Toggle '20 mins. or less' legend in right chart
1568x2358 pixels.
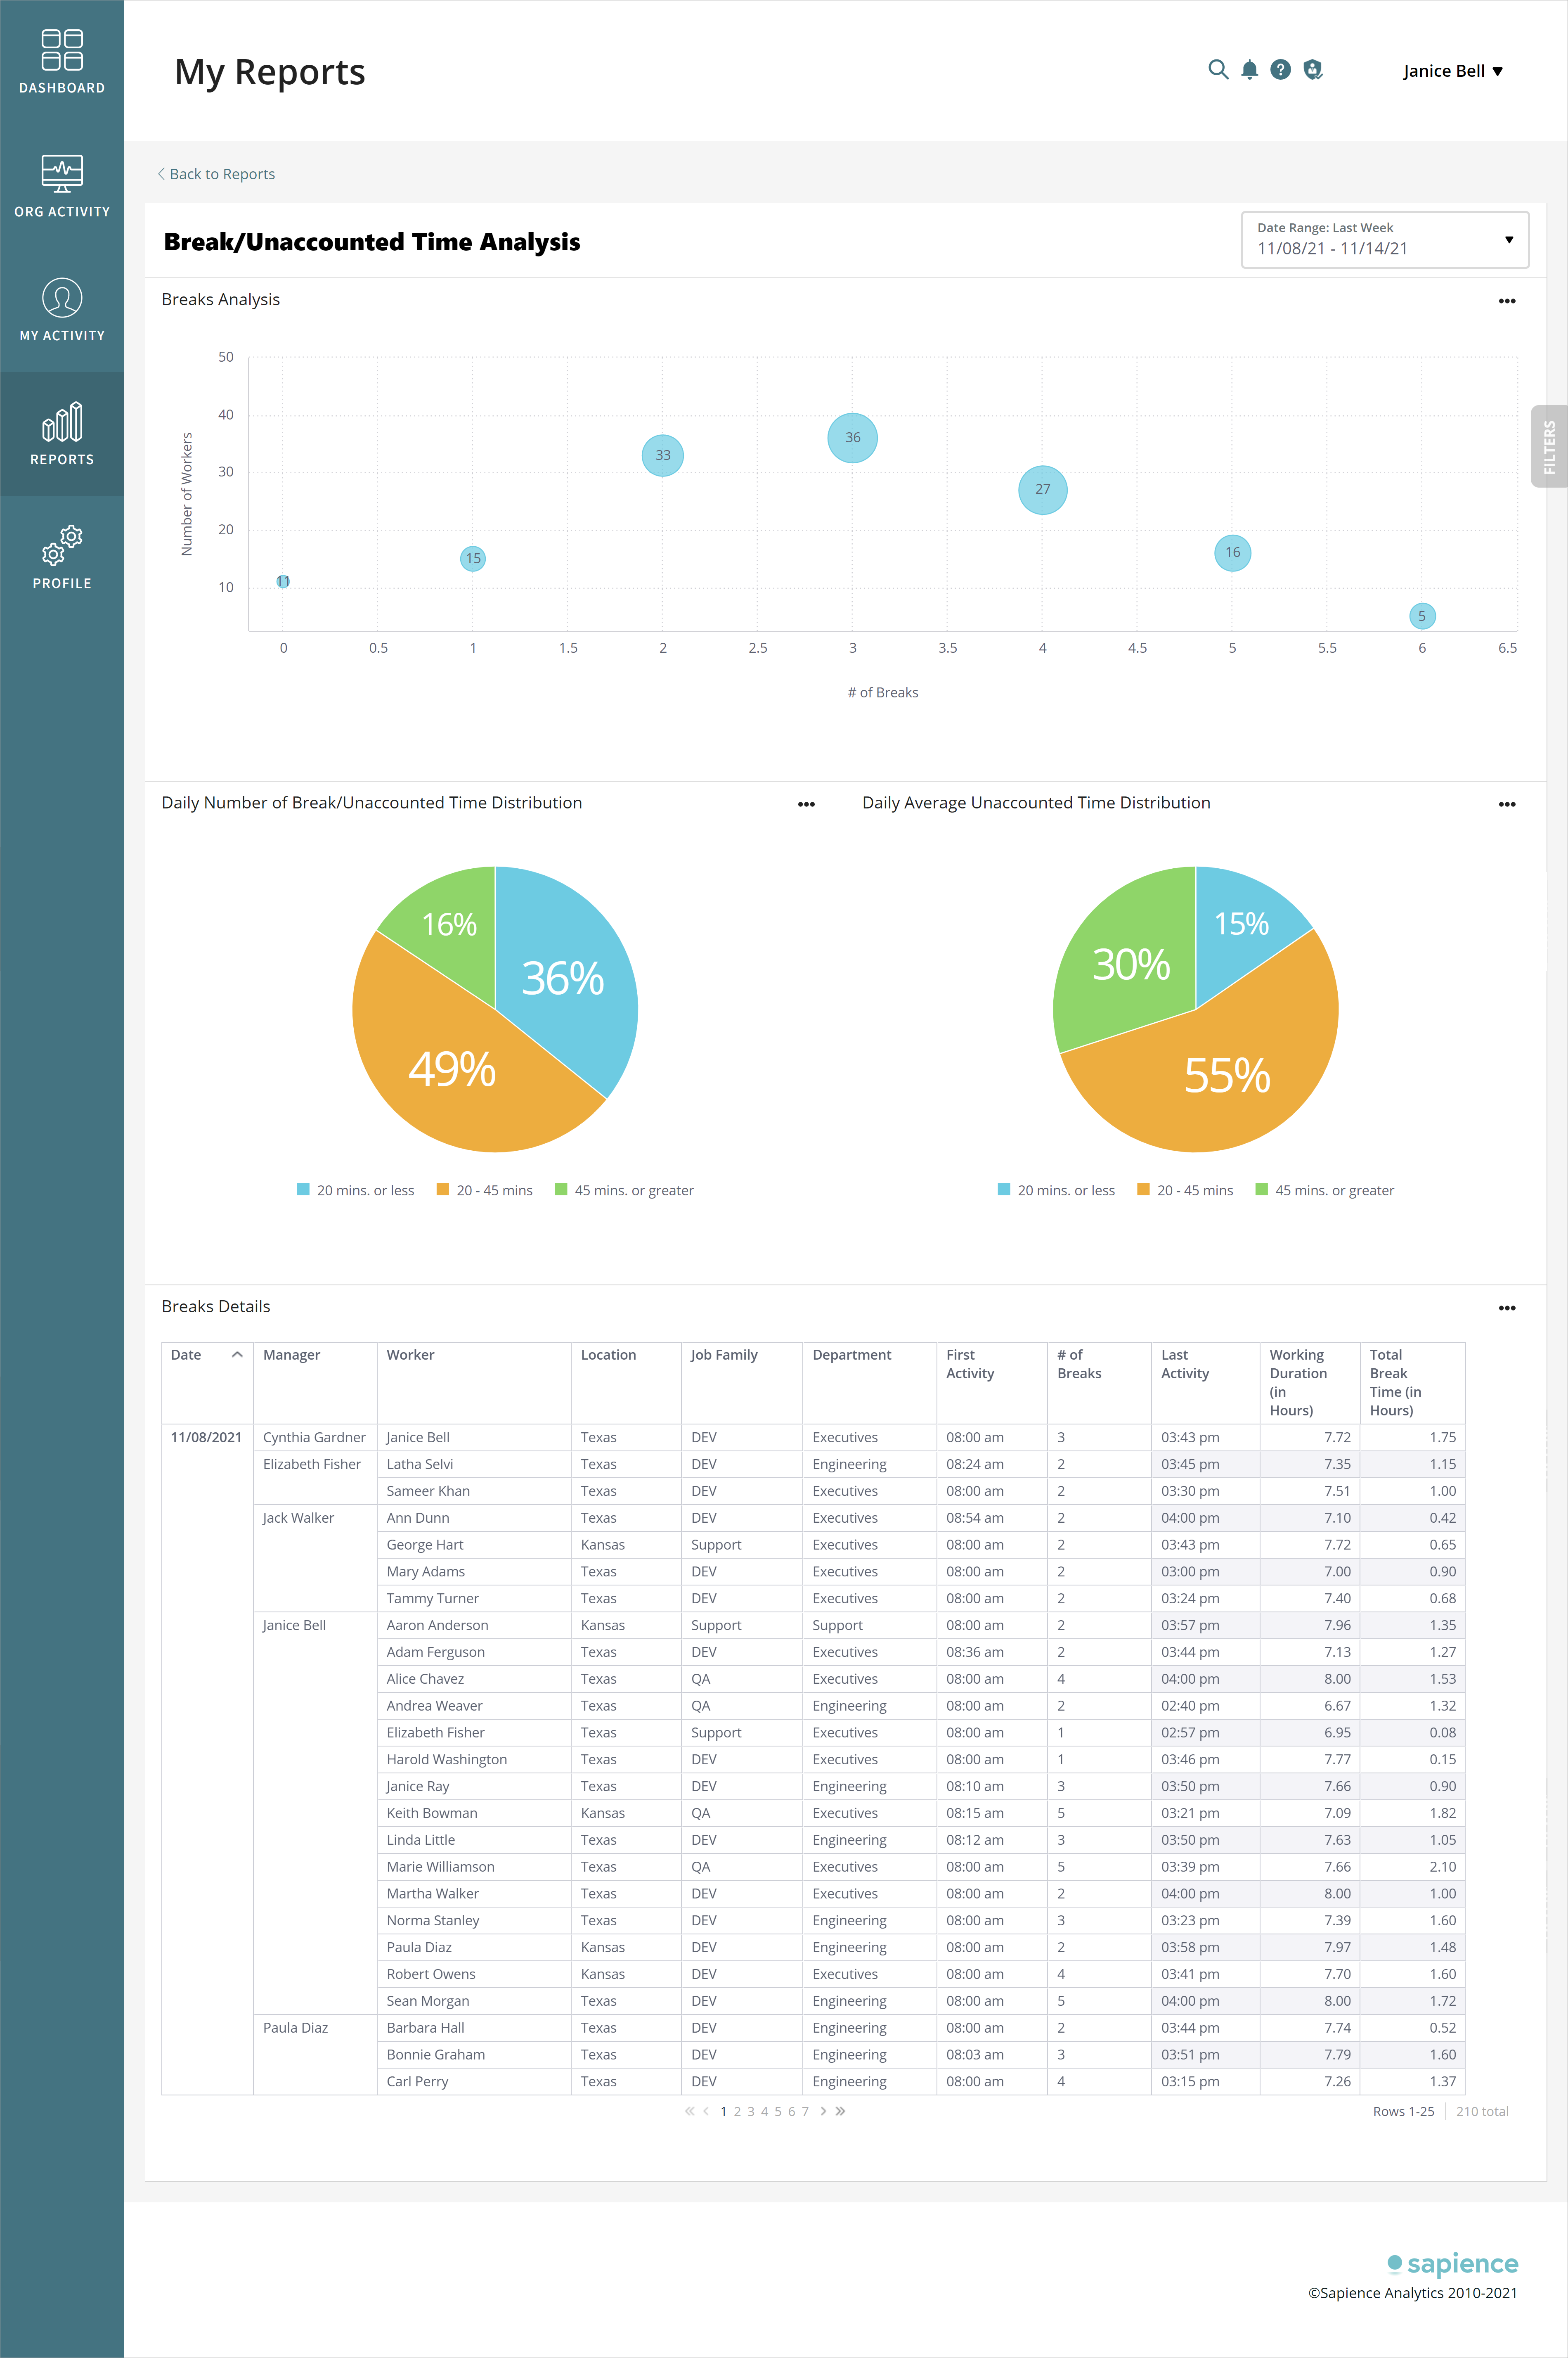tap(1056, 1190)
